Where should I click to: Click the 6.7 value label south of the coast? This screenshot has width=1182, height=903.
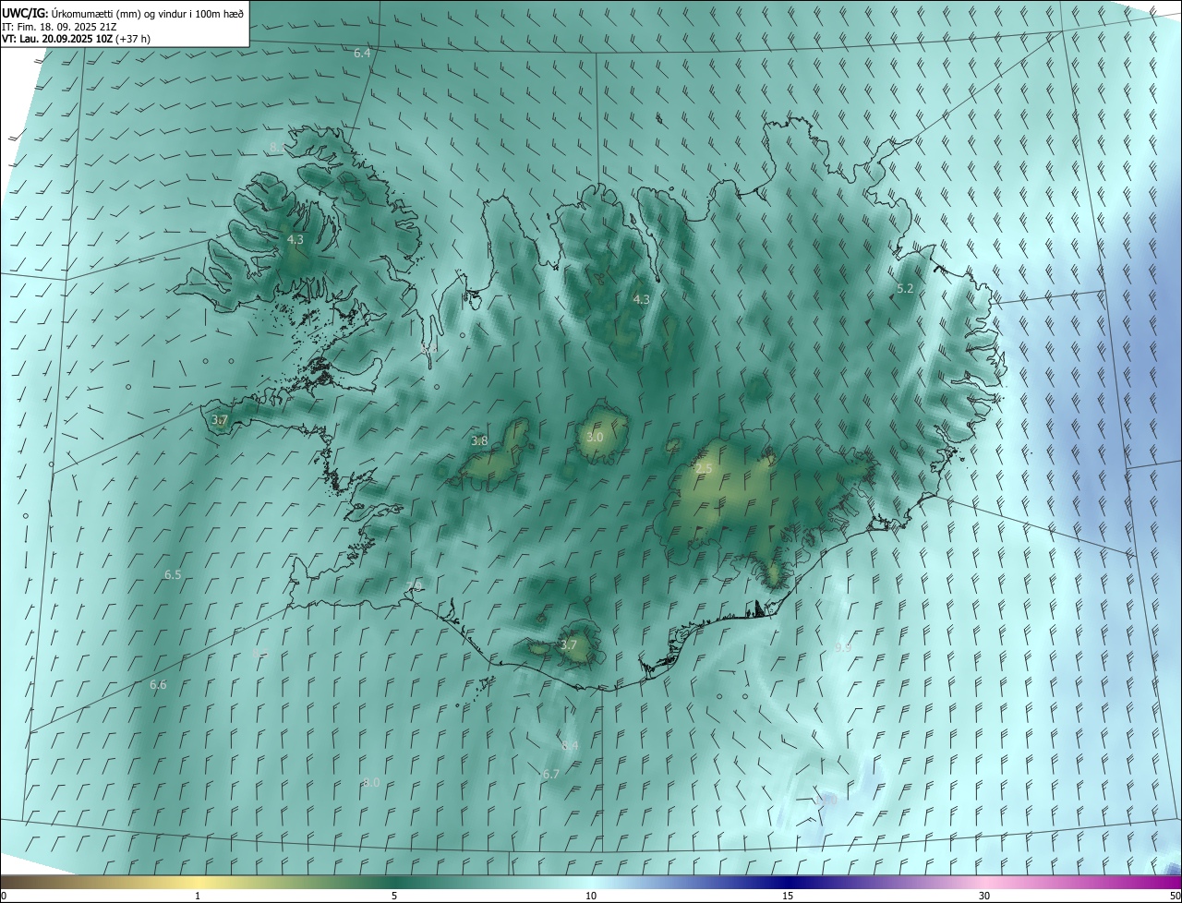[550, 774]
